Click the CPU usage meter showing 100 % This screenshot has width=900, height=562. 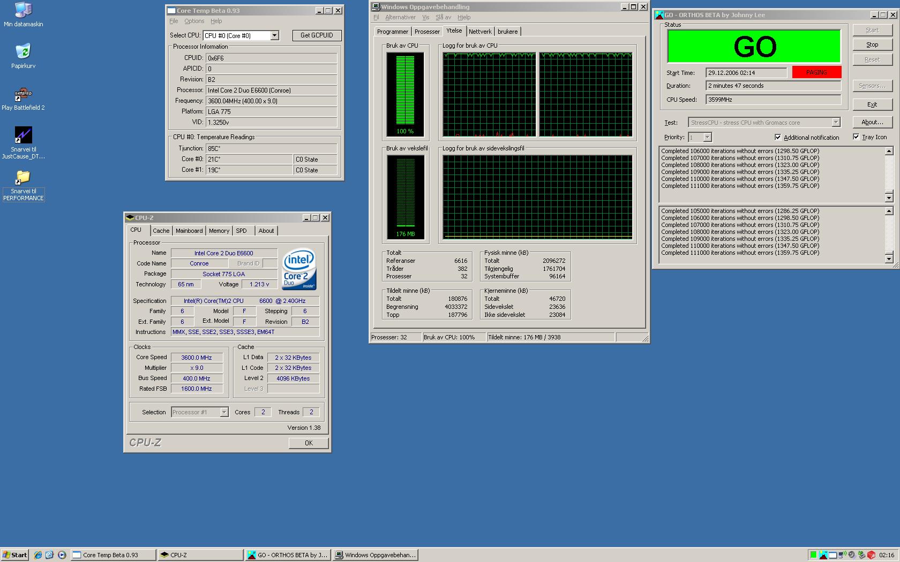pos(405,94)
